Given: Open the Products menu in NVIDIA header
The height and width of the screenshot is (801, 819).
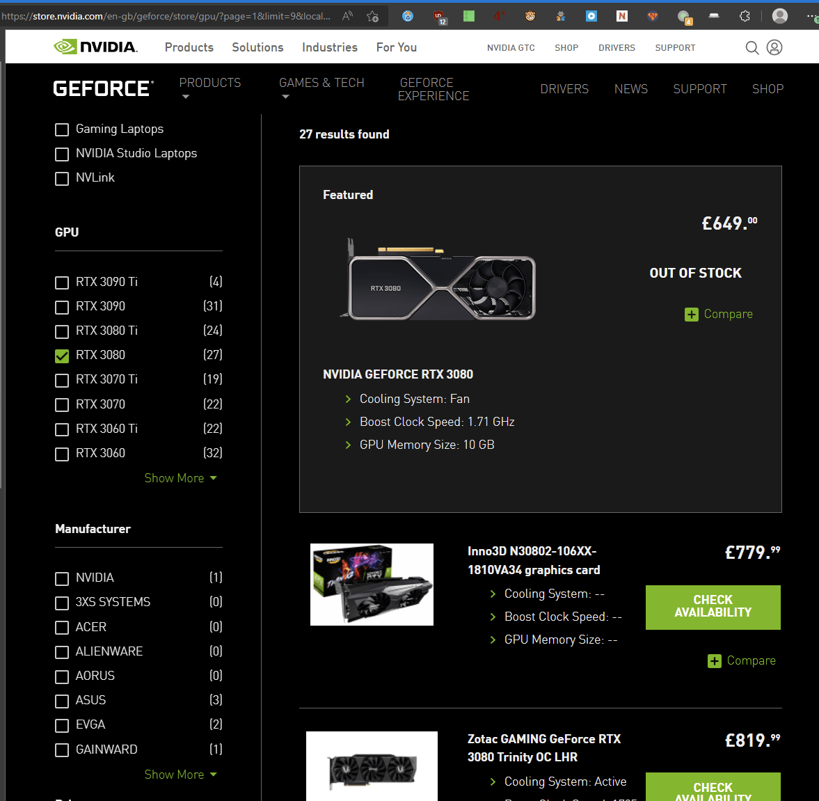Looking at the screenshot, I should pyautogui.click(x=189, y=47).
